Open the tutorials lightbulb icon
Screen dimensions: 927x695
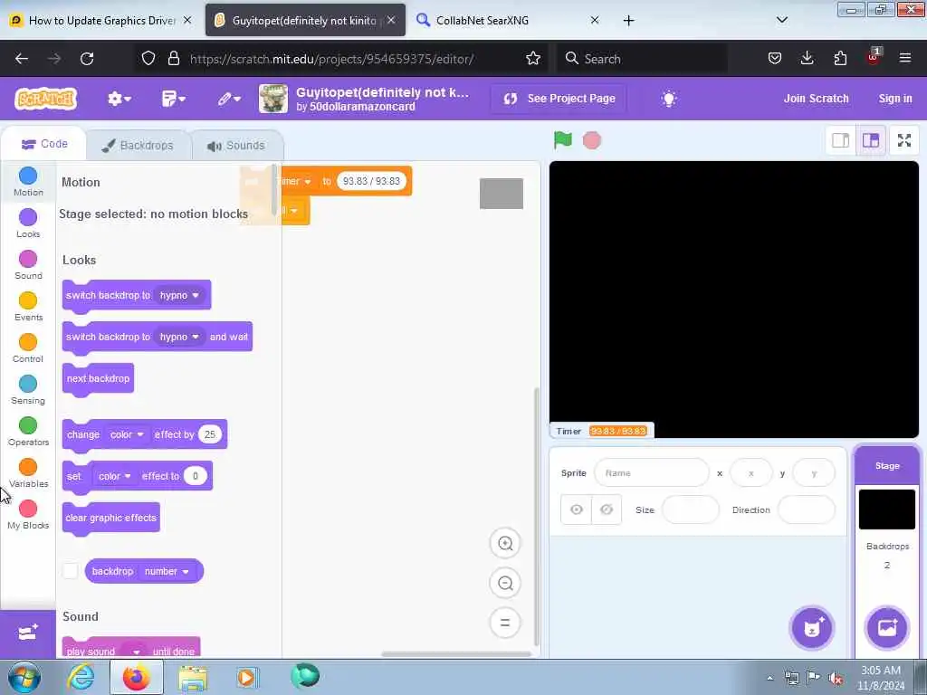point(669,99)
